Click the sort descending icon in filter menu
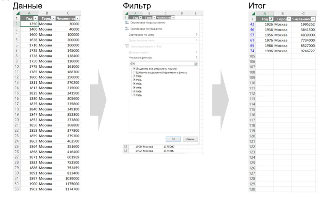This screenshot has height=202, width=328. pos(127,29)
